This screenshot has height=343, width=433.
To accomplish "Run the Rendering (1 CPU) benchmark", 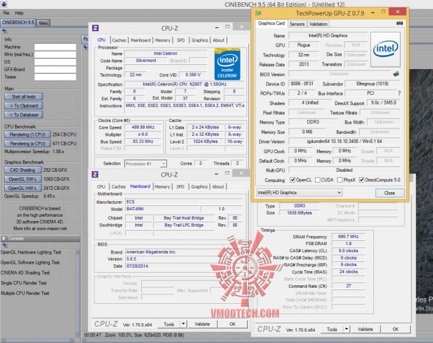I will click(x=27, y=135).
